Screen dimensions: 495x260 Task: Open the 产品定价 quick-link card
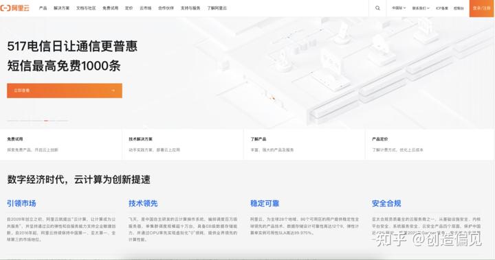click(430, 144)
